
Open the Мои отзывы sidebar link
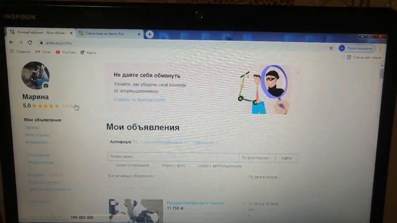37,135
